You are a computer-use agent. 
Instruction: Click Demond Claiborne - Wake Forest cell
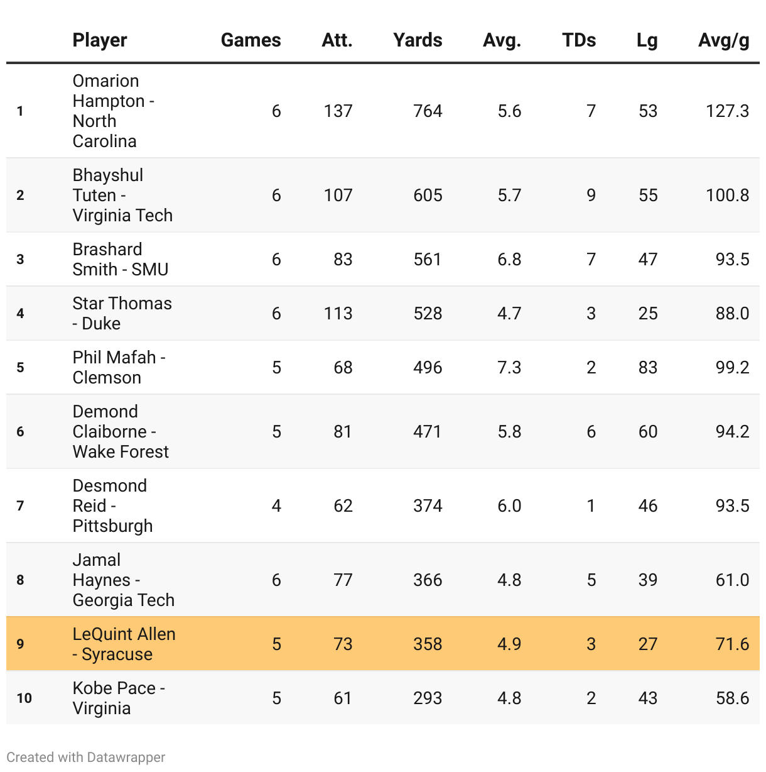[121, 431]
